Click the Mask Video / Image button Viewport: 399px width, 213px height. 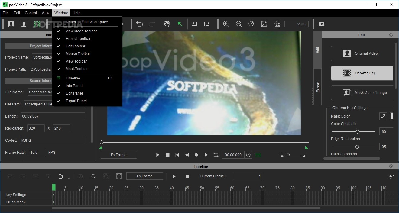[x=362, y=93]
